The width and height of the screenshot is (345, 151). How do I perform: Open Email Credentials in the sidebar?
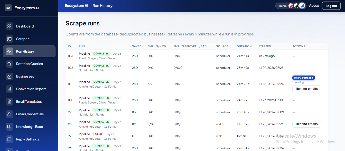click(29, 114)
